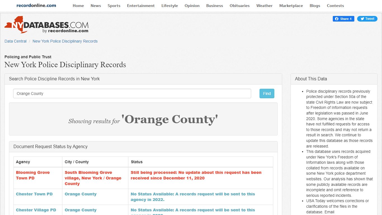Open the Still being processed status for Blooming Grove
382x215 pixels.
click(196, 175)
